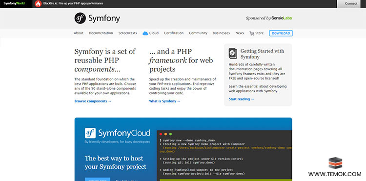
Task: Open the Blackfire.io banner text link
Action: [x=73, y=3]
